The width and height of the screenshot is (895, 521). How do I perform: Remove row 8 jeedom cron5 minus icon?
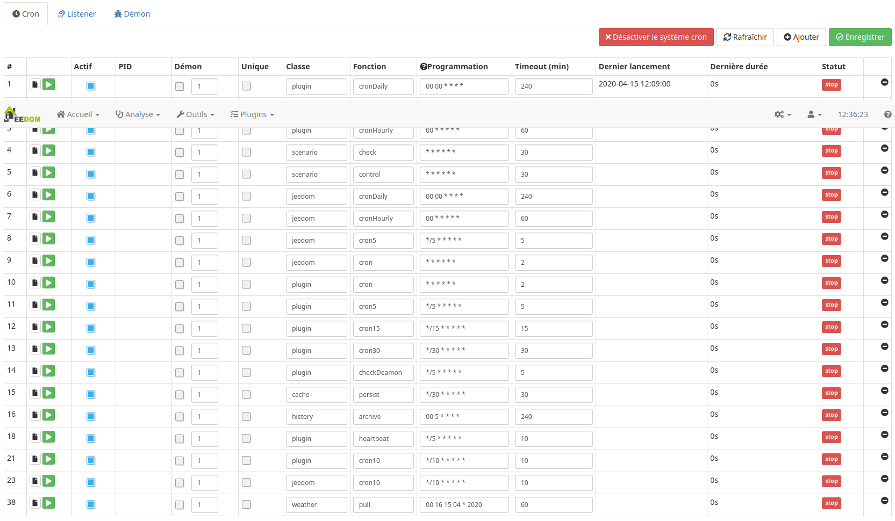click(x=884, y=236)
